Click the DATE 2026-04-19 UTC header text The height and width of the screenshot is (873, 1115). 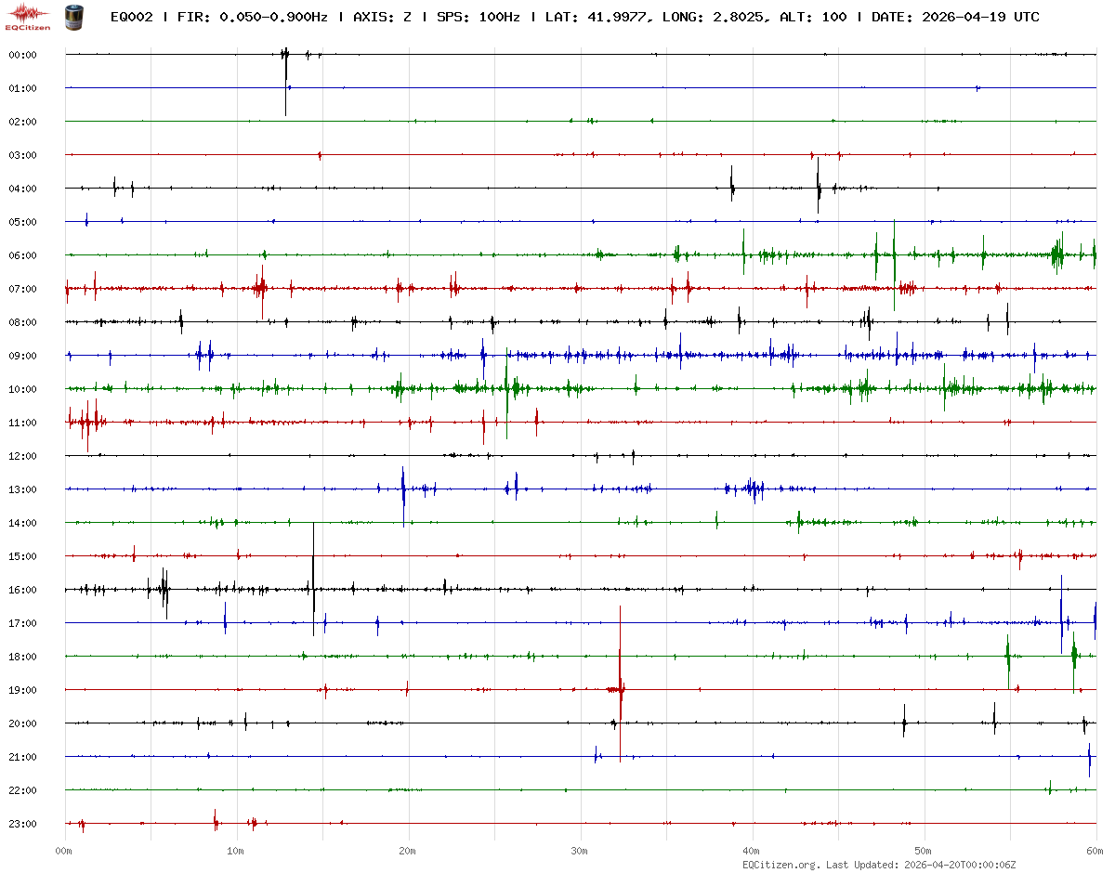tap(955, 18)
